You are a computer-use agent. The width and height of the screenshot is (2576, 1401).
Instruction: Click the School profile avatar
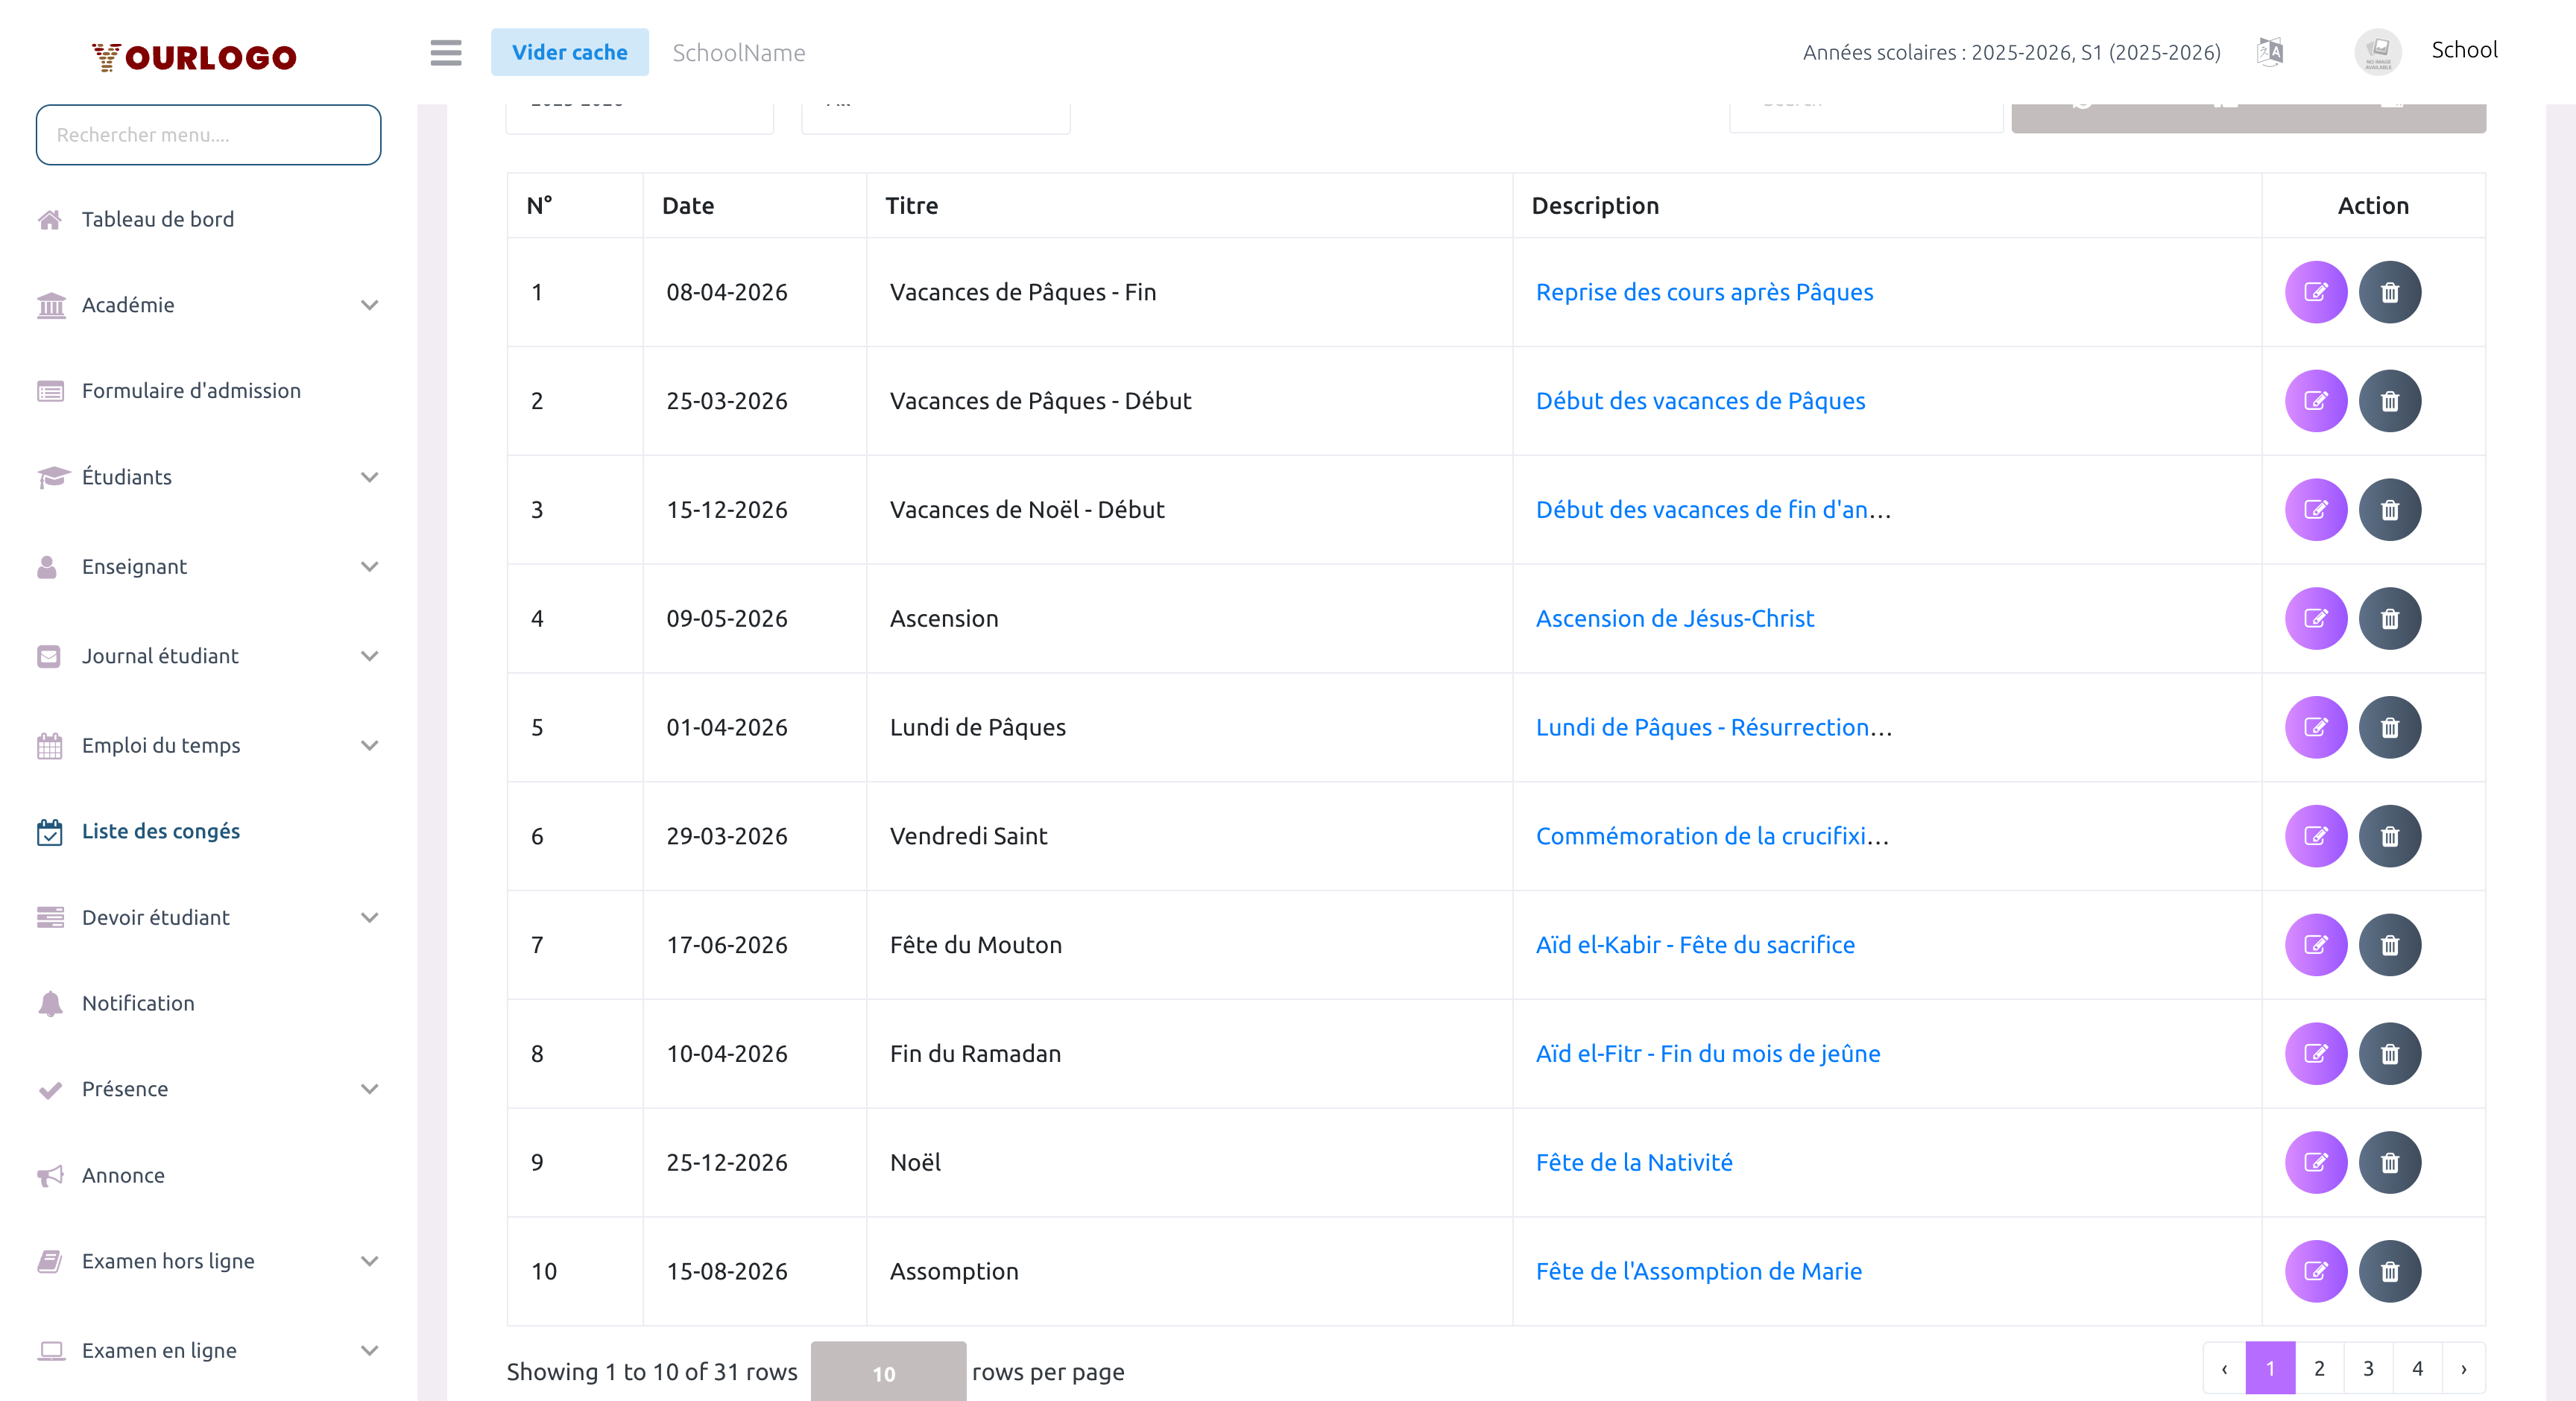click(2378, 51)
